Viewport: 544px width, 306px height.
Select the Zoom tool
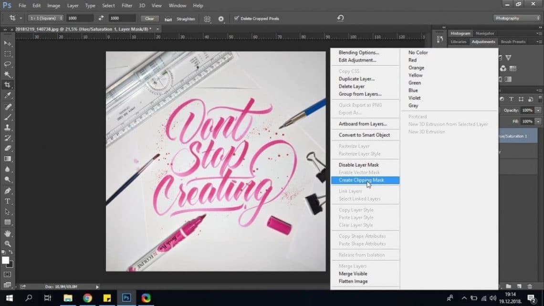point(8,244)
